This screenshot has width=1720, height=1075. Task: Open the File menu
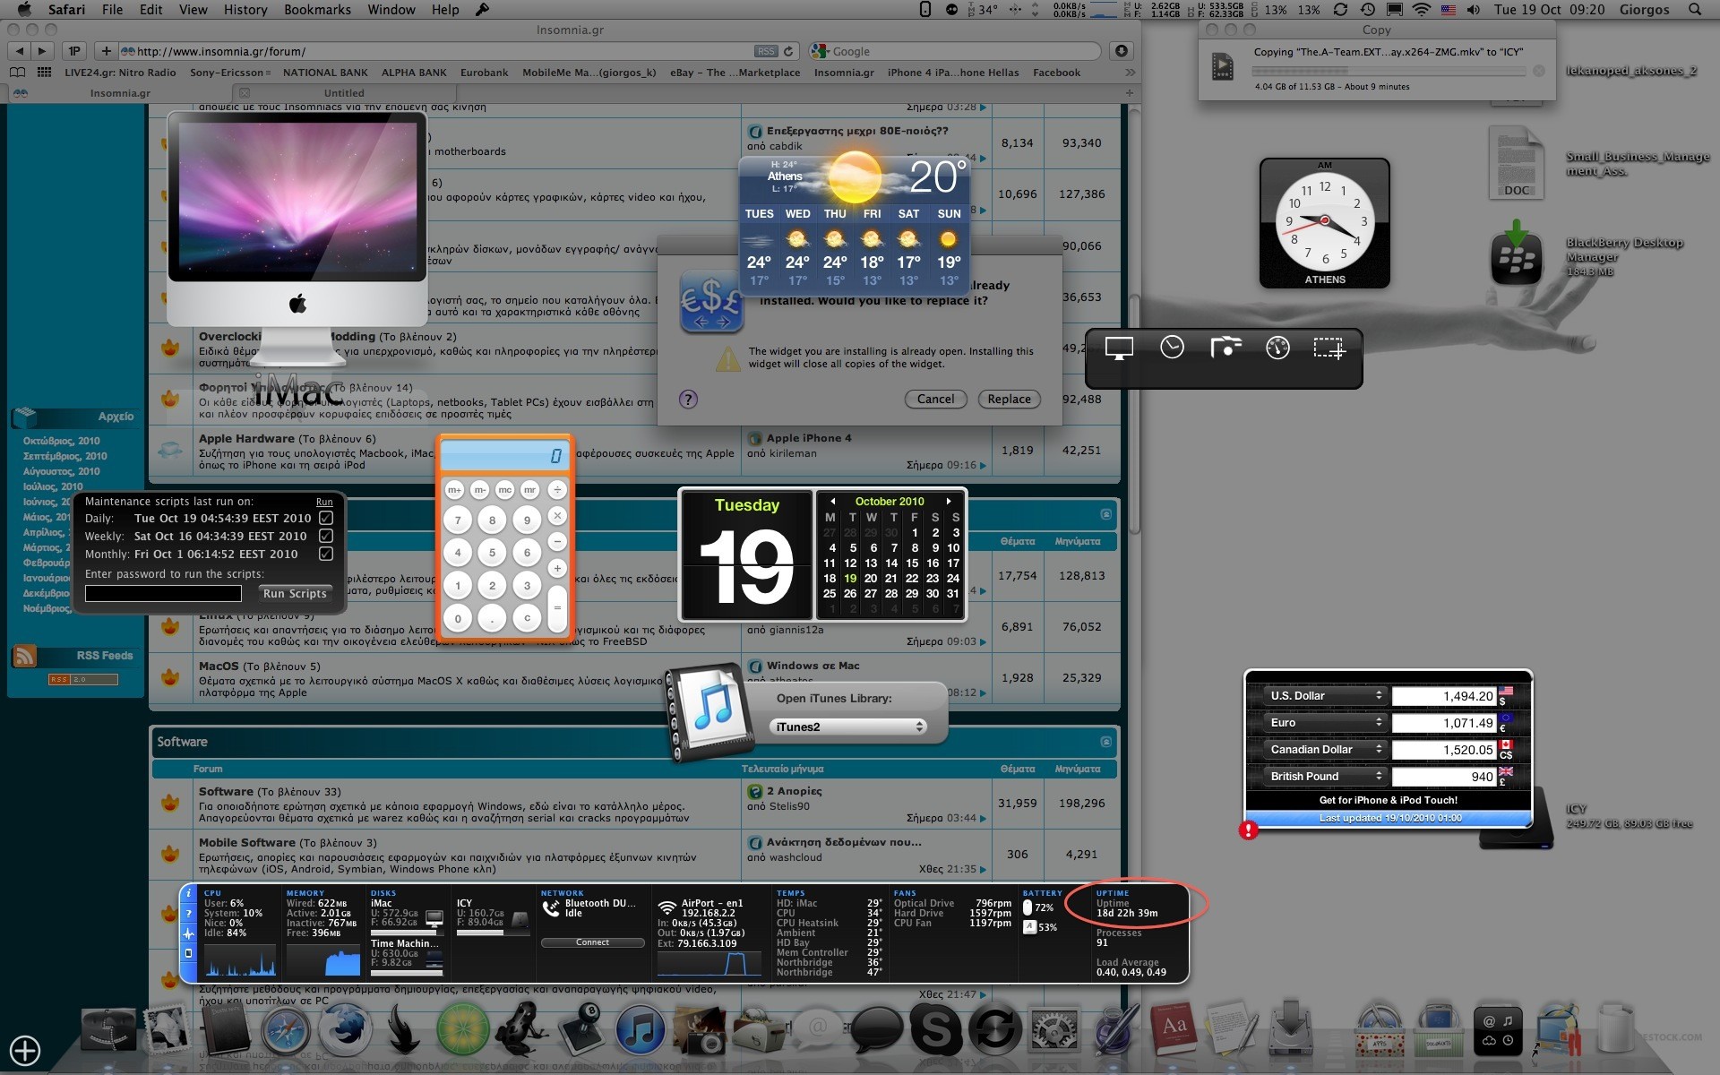click(112, 10)
